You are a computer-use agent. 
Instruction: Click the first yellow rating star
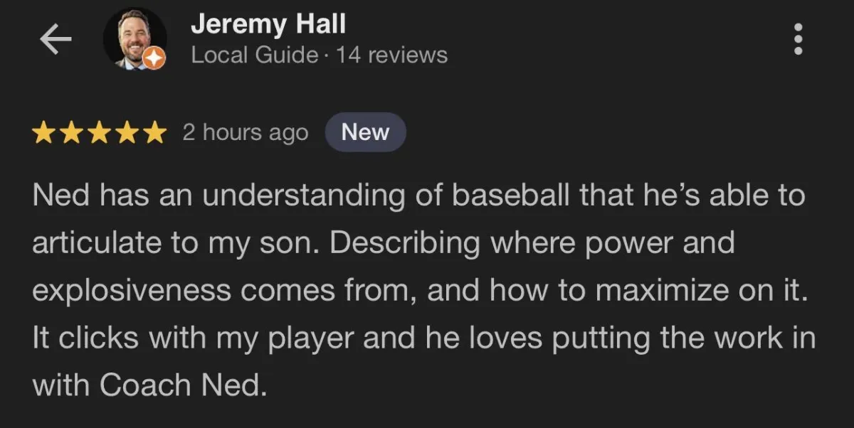(x=44, y=133)
